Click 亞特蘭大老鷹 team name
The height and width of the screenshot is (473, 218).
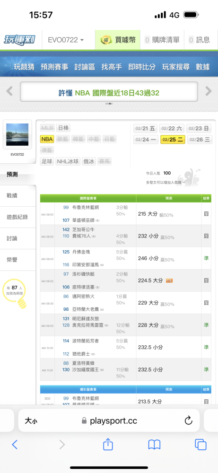tap(86, 309)
